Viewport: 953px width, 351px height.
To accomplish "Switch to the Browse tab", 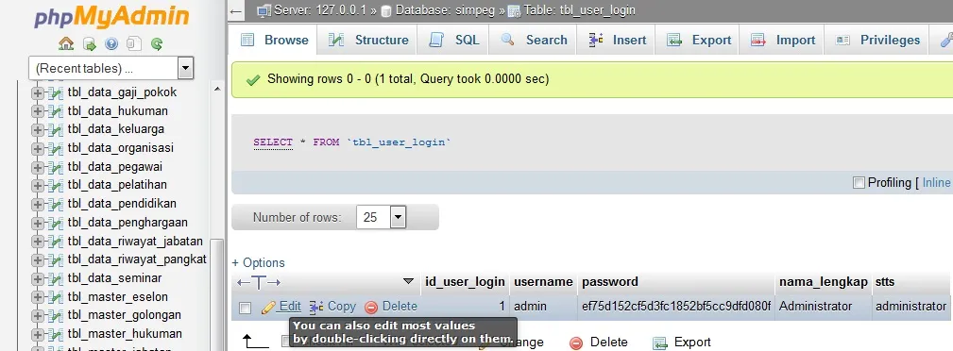I will pyautogui.click(x=274, y=40).
